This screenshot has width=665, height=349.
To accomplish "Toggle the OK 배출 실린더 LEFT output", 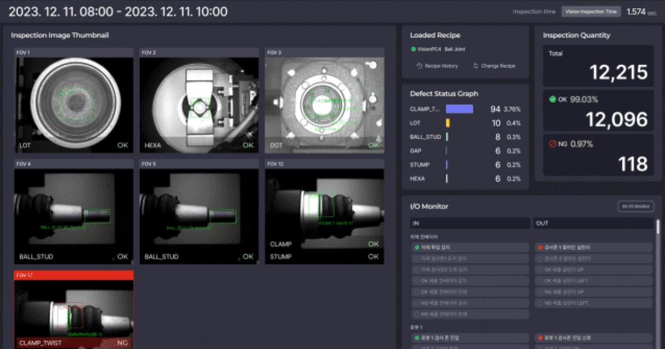I will (x=593, y=281).
